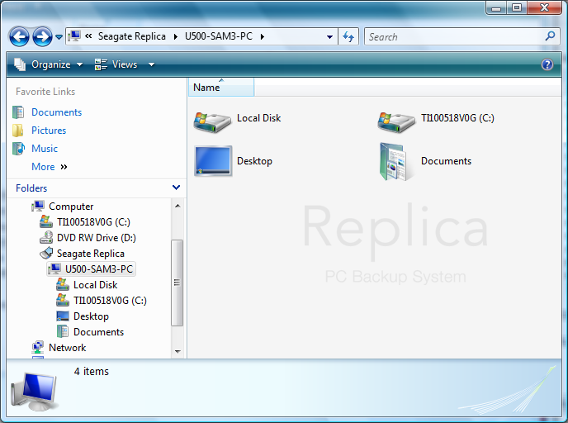Click the U500-SAM3-PC breadcrumb
The width and height of the screenshot is (568, 423).
point(219,36)
